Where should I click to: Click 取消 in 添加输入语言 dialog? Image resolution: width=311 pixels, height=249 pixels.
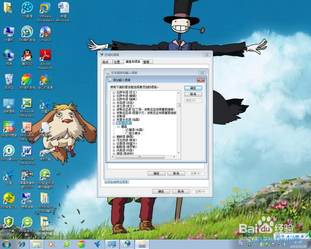(193, 94)
